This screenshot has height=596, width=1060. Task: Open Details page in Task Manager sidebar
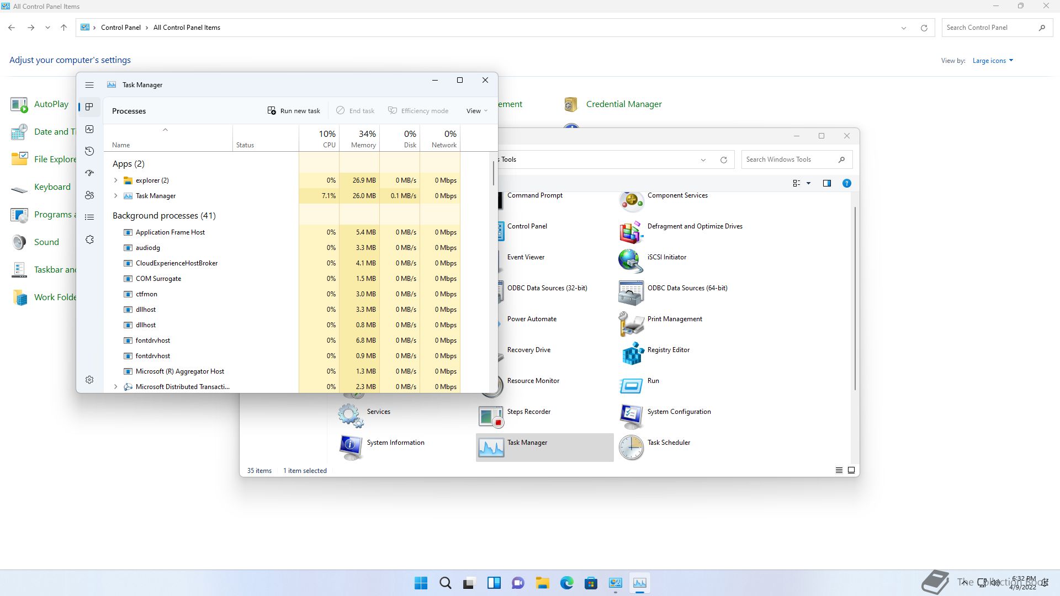click(x=89, y=217)
